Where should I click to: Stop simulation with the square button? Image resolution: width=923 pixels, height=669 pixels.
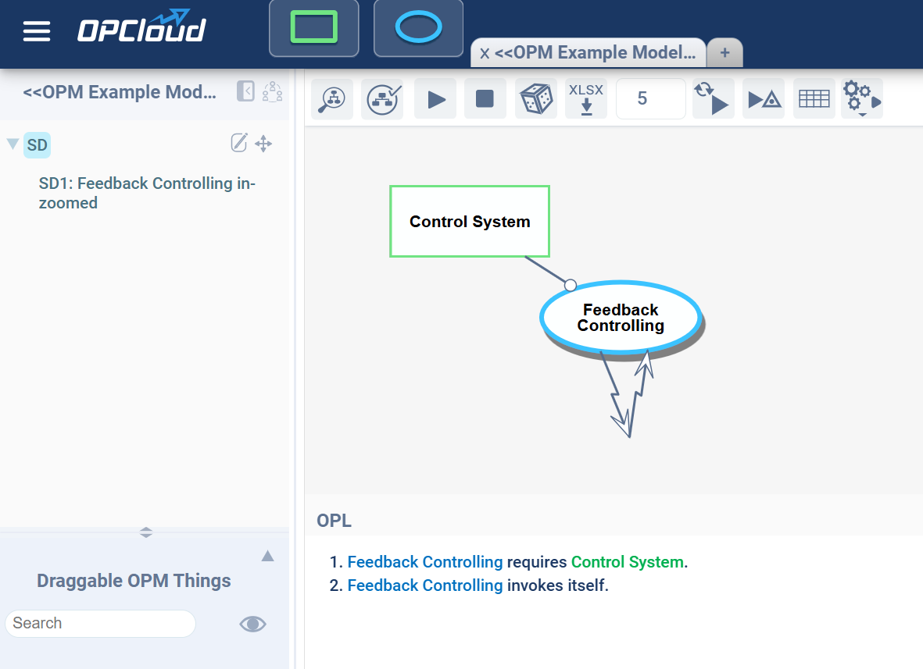485,99
